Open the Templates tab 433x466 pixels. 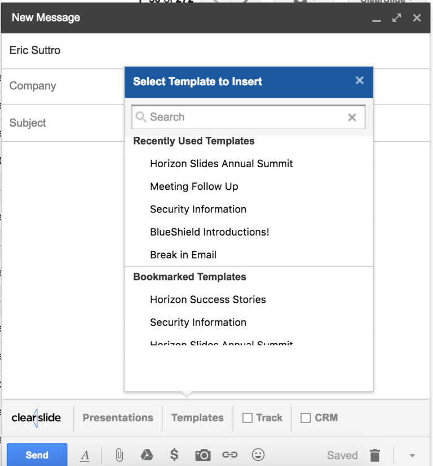click(197, 418)
